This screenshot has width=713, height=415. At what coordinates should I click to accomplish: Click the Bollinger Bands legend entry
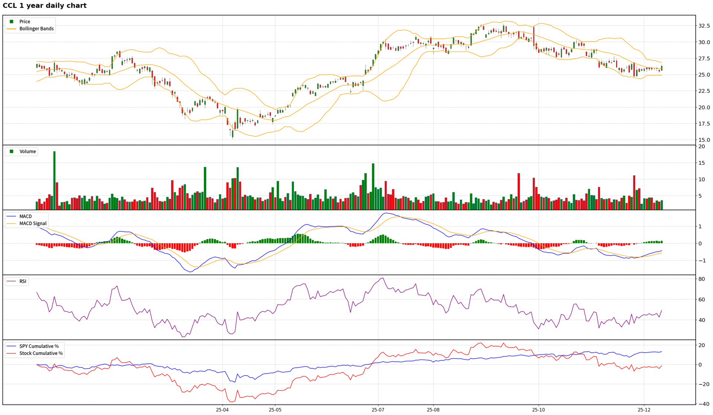pyautogui.click(x=36, y=29)
